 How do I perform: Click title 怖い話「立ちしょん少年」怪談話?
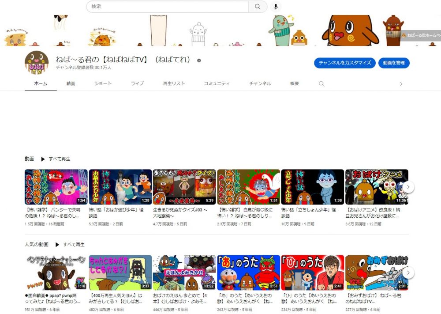click(x=309, y=212)
